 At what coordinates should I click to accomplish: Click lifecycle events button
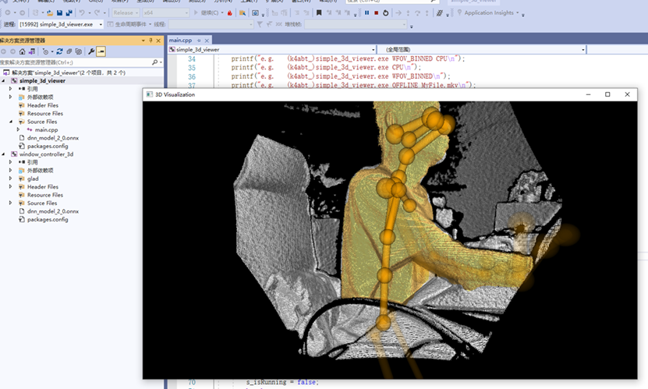point(129,24)
